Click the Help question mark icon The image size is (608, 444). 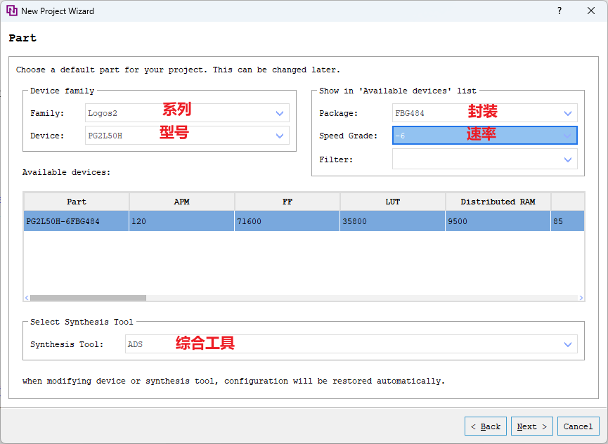tap(560, 11)
